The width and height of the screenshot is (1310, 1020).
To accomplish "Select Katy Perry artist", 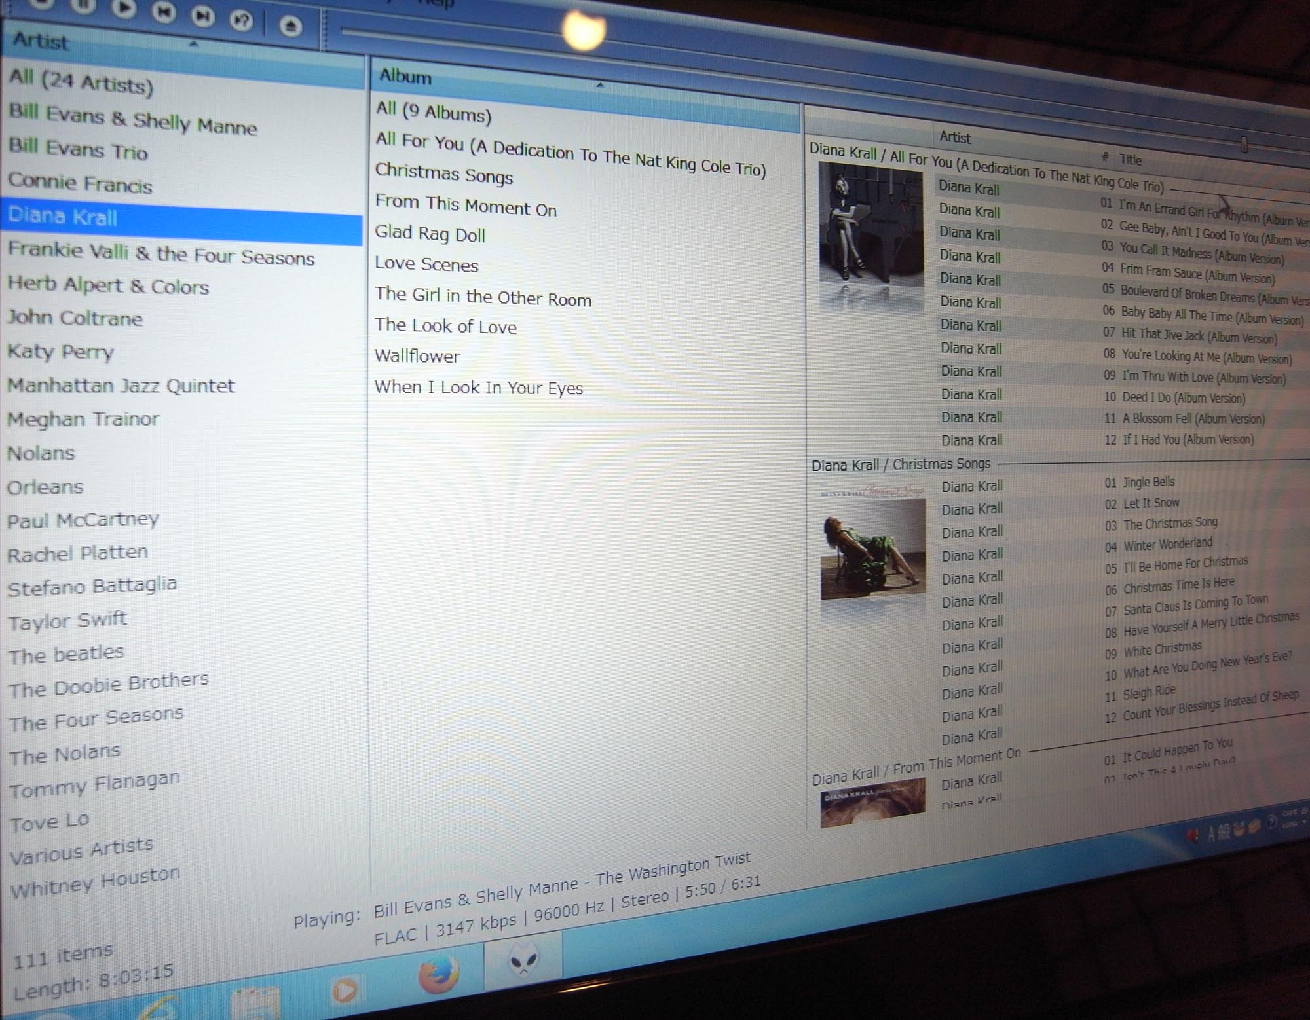I will [60, 352].
